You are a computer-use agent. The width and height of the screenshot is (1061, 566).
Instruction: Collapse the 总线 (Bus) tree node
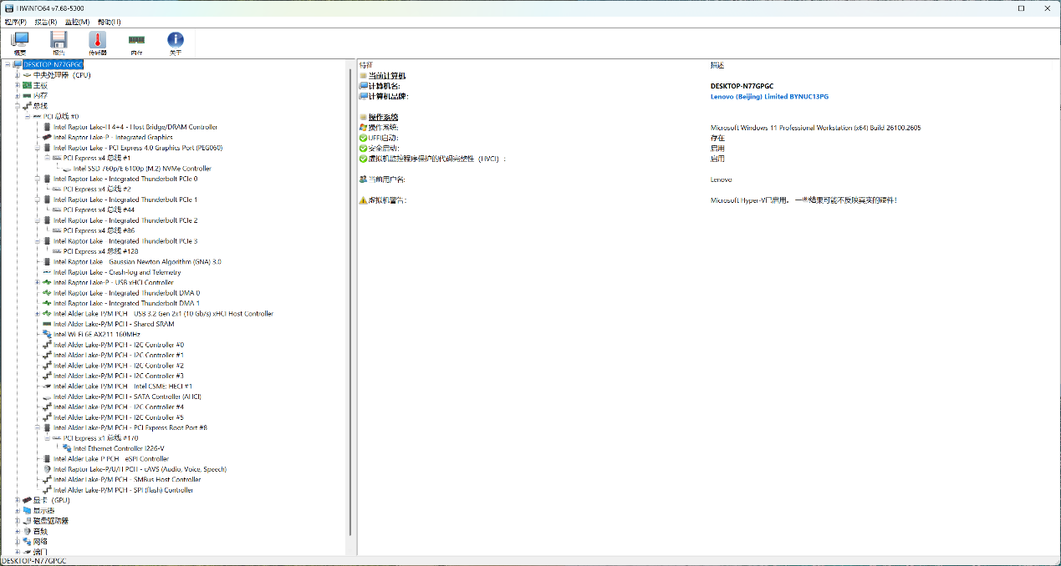pyautogui.click(x=17, y=106)
